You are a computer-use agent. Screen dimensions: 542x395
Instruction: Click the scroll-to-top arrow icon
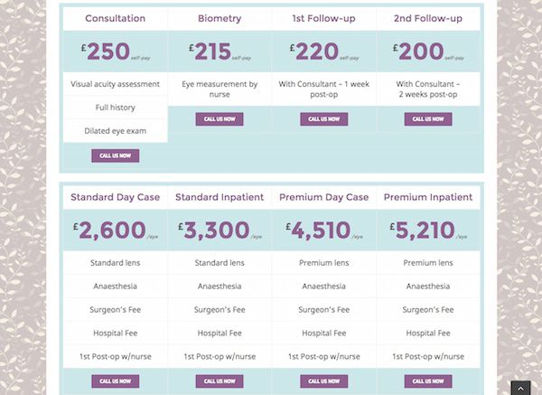(x=520, y=387)
